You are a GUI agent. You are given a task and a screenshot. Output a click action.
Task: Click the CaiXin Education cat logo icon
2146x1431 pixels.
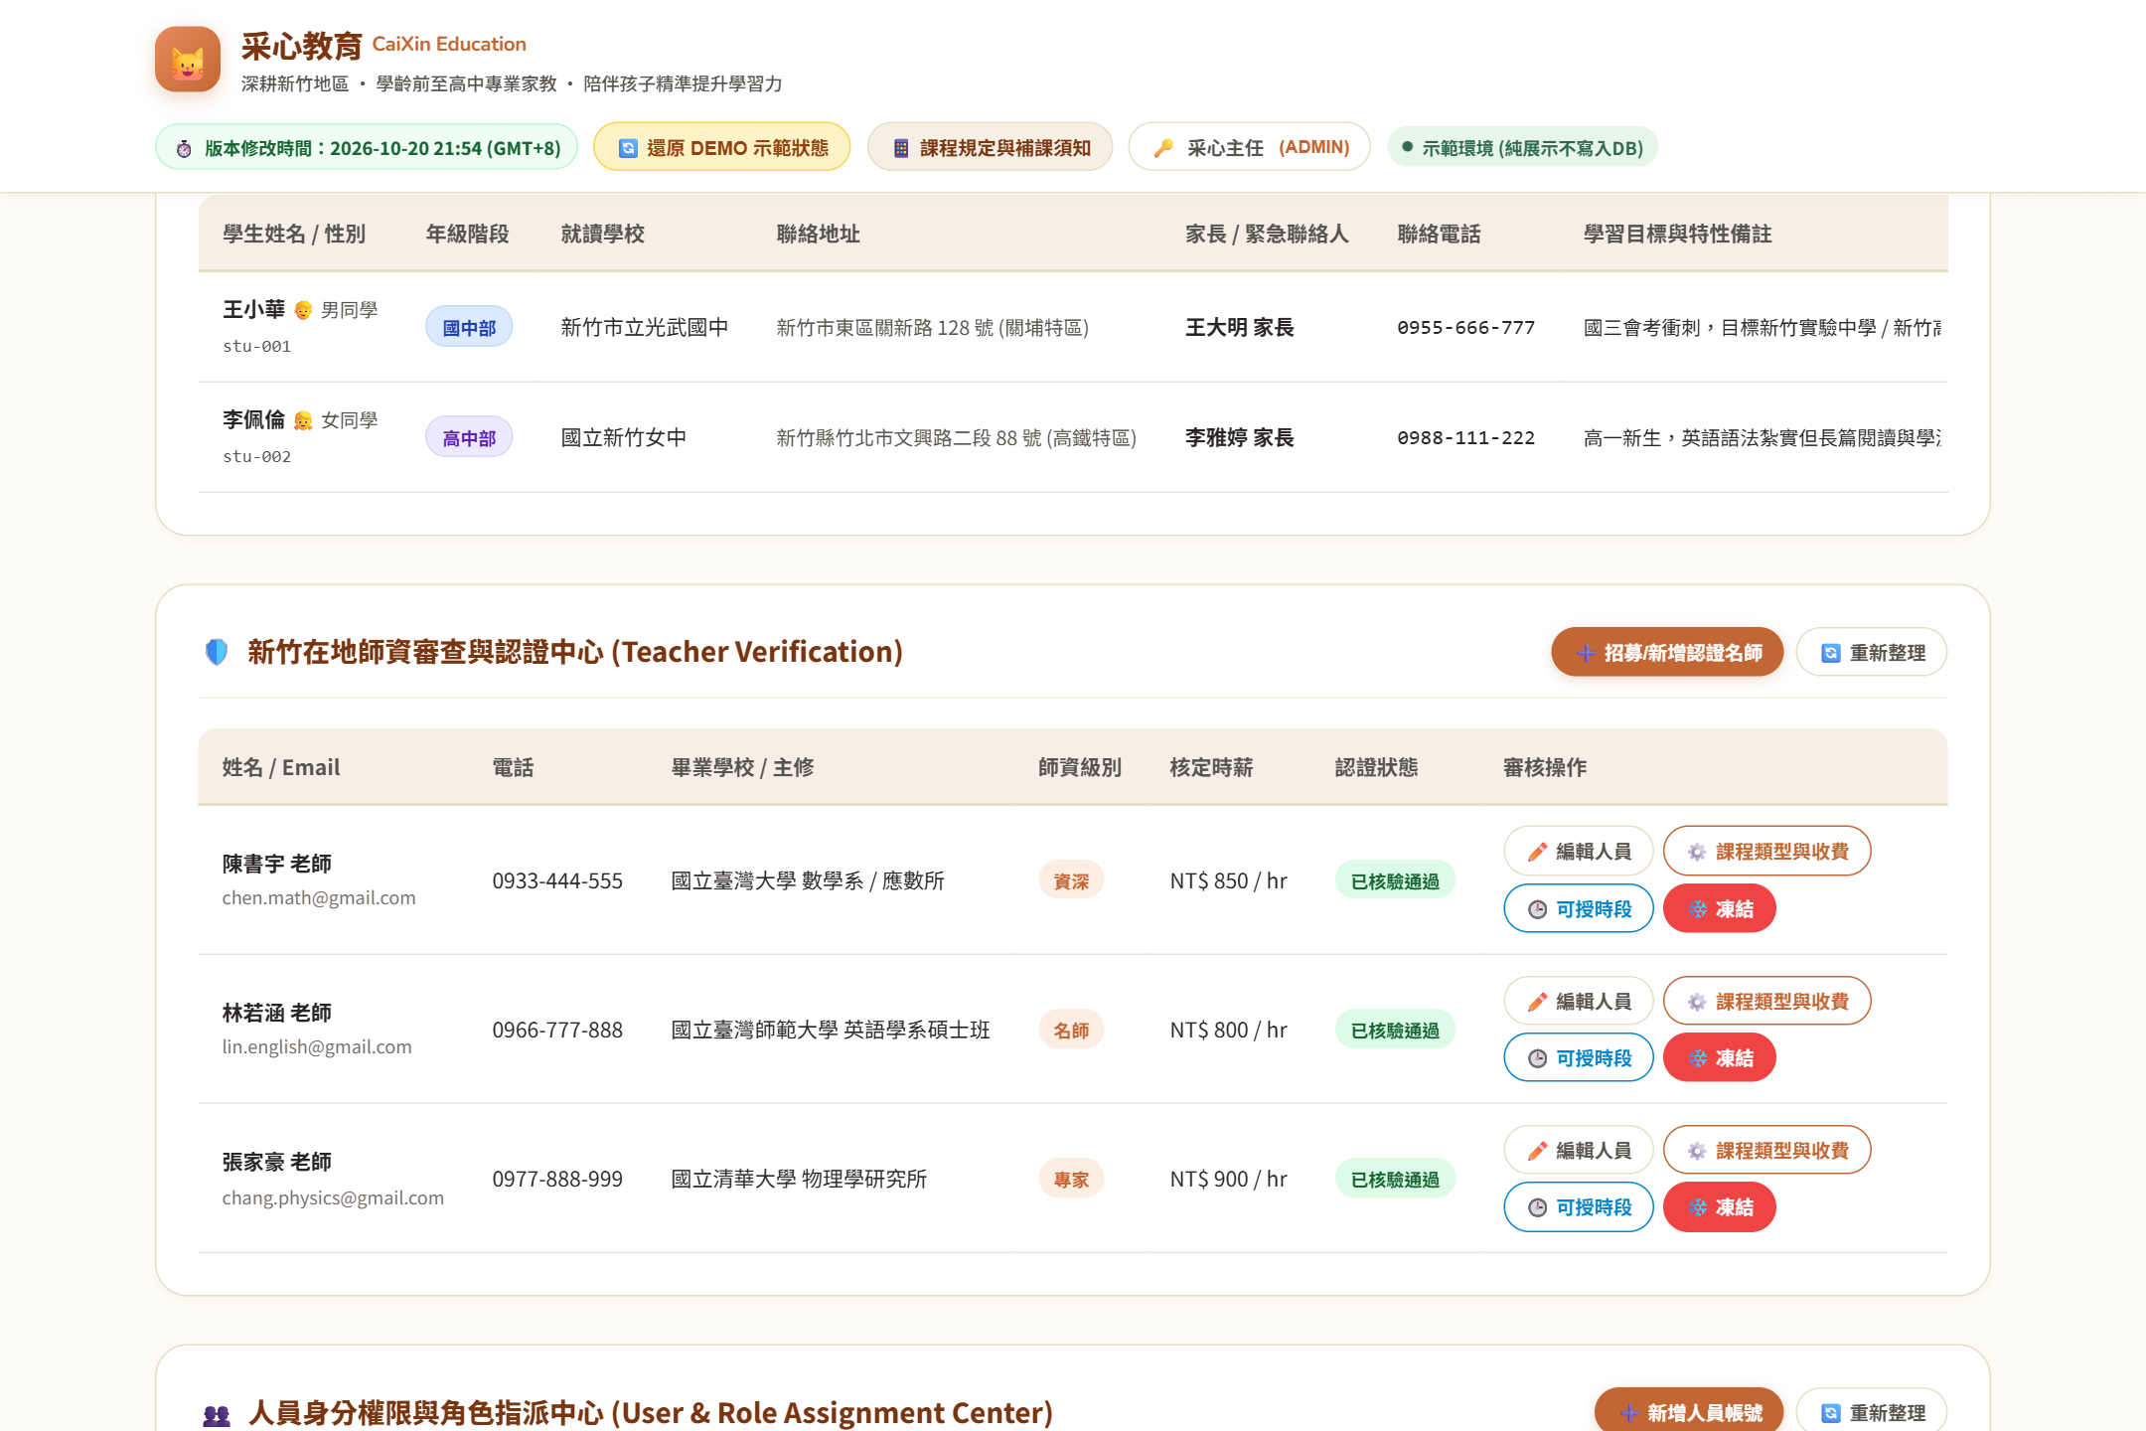click(188, 59)
